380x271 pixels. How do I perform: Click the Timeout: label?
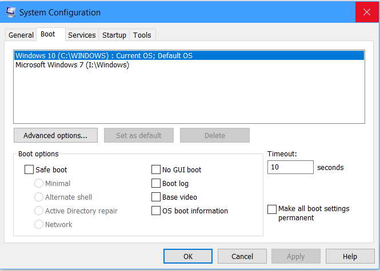(x=282, y=154)
